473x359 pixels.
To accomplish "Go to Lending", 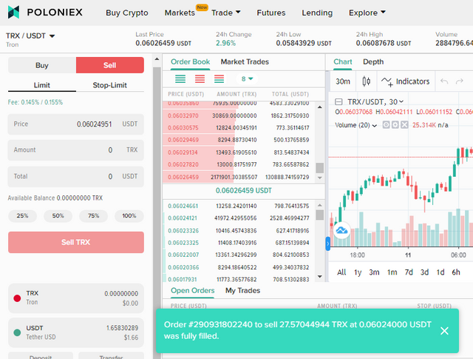I will [x=317, y=13].
